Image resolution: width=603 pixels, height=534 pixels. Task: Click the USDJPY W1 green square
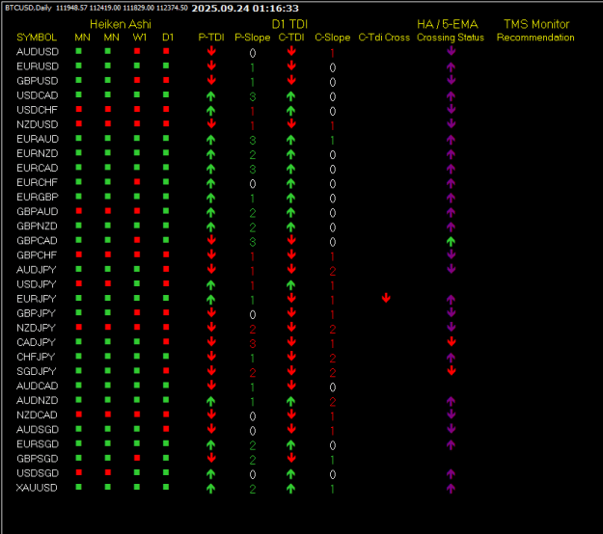pyautogui.click(x=137, y=283)
